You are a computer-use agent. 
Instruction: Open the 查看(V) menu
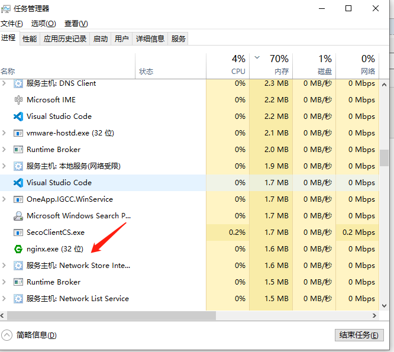(x=76, y=24)
